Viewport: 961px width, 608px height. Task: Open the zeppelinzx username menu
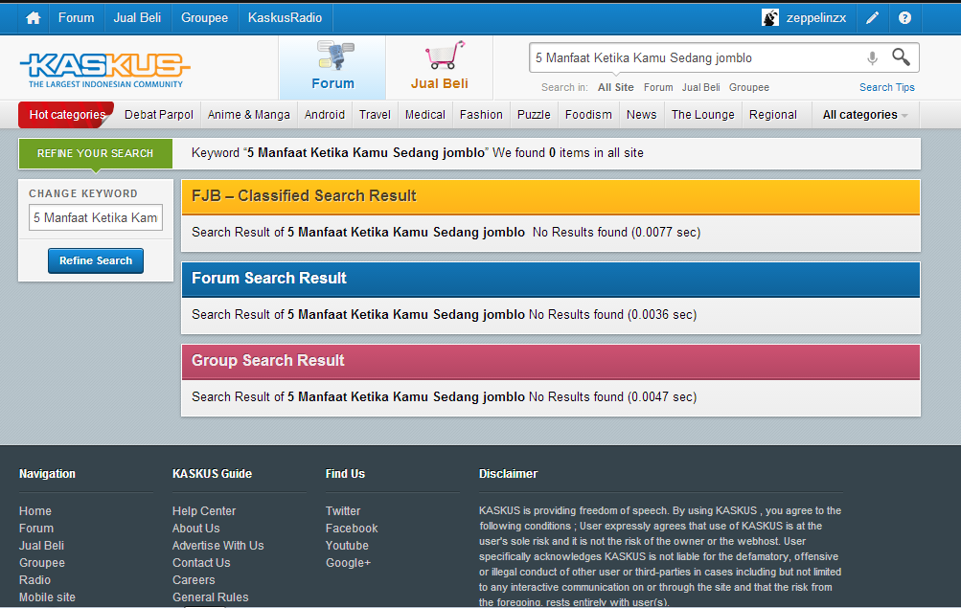click(815, 18)
